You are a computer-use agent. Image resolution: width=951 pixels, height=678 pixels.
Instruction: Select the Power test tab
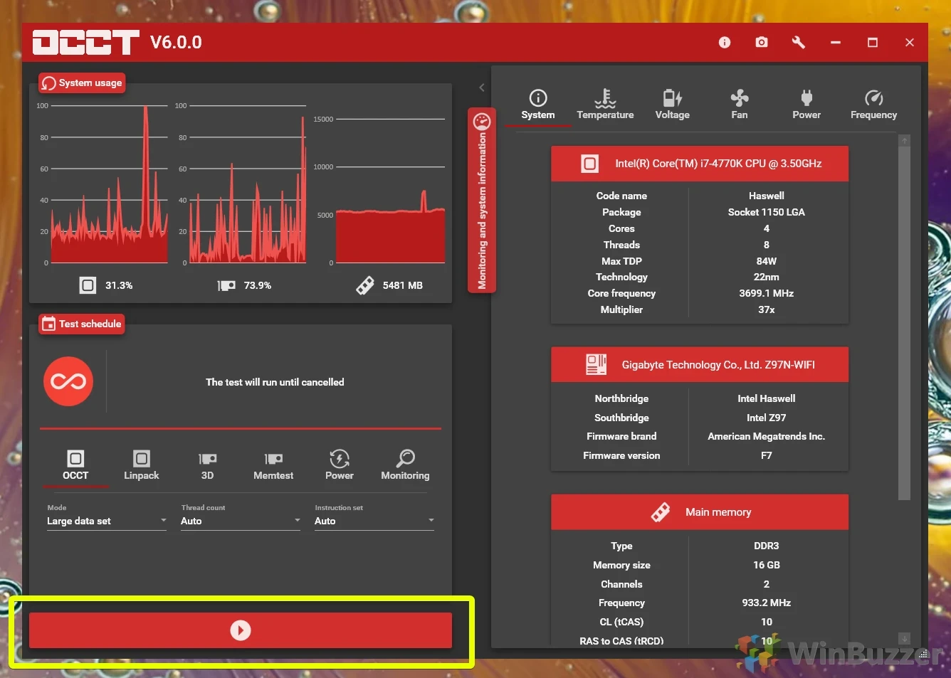point(340,465)
